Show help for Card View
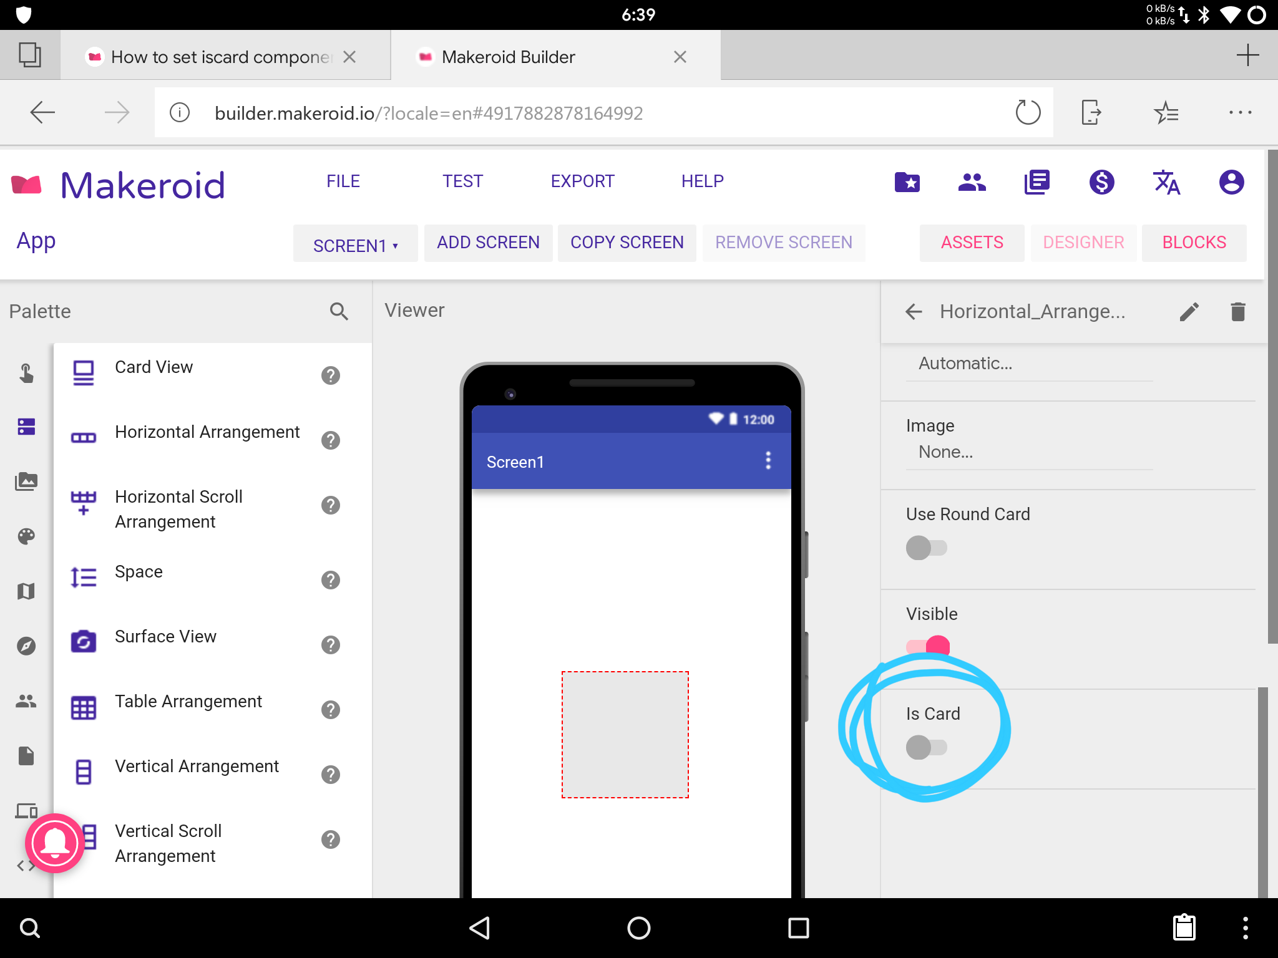The width and height of the screenshot is (1278, 958). [330, 375]
